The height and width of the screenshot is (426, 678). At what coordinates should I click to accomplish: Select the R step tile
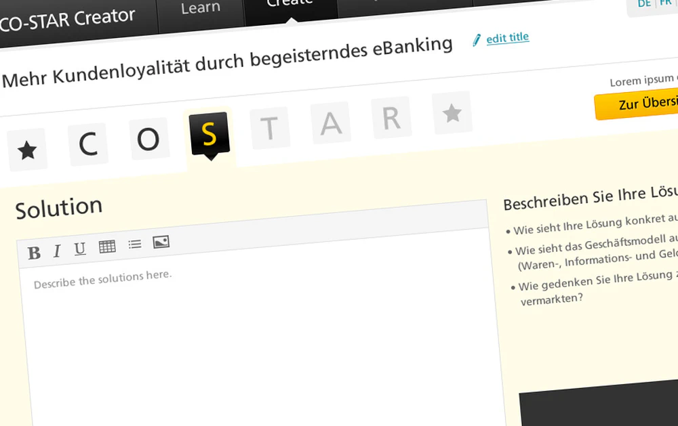391,118
